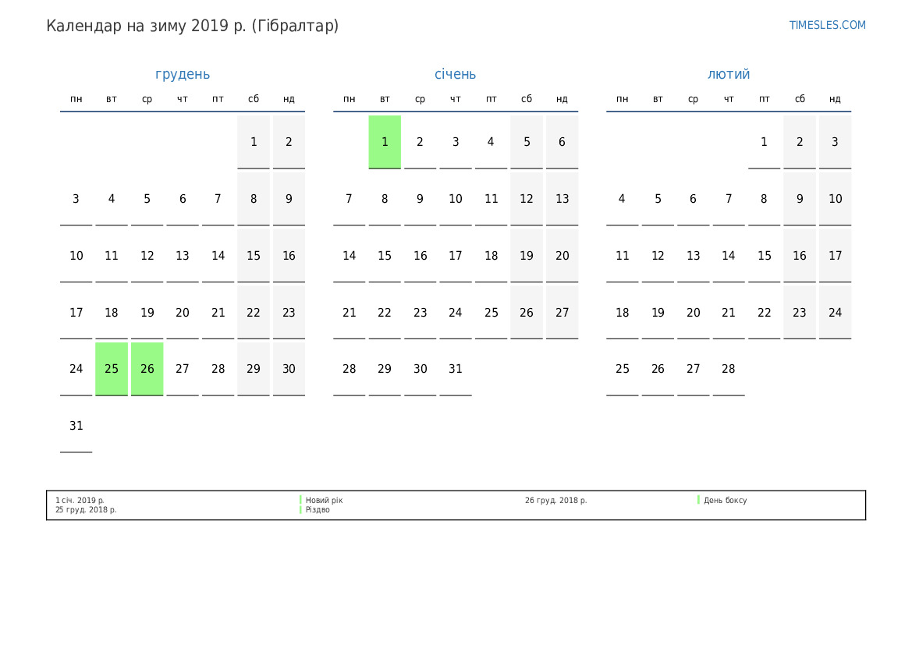Click 8 in the грудень calendar
This screenshot has width=912, height=645.
[x=254, y=199]
